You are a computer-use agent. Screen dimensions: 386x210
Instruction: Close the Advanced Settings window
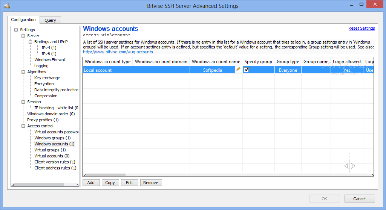(375, 5)
